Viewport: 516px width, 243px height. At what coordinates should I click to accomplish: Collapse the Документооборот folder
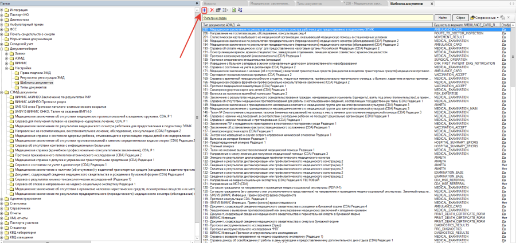pyautogui.click(x=2, y=49)
